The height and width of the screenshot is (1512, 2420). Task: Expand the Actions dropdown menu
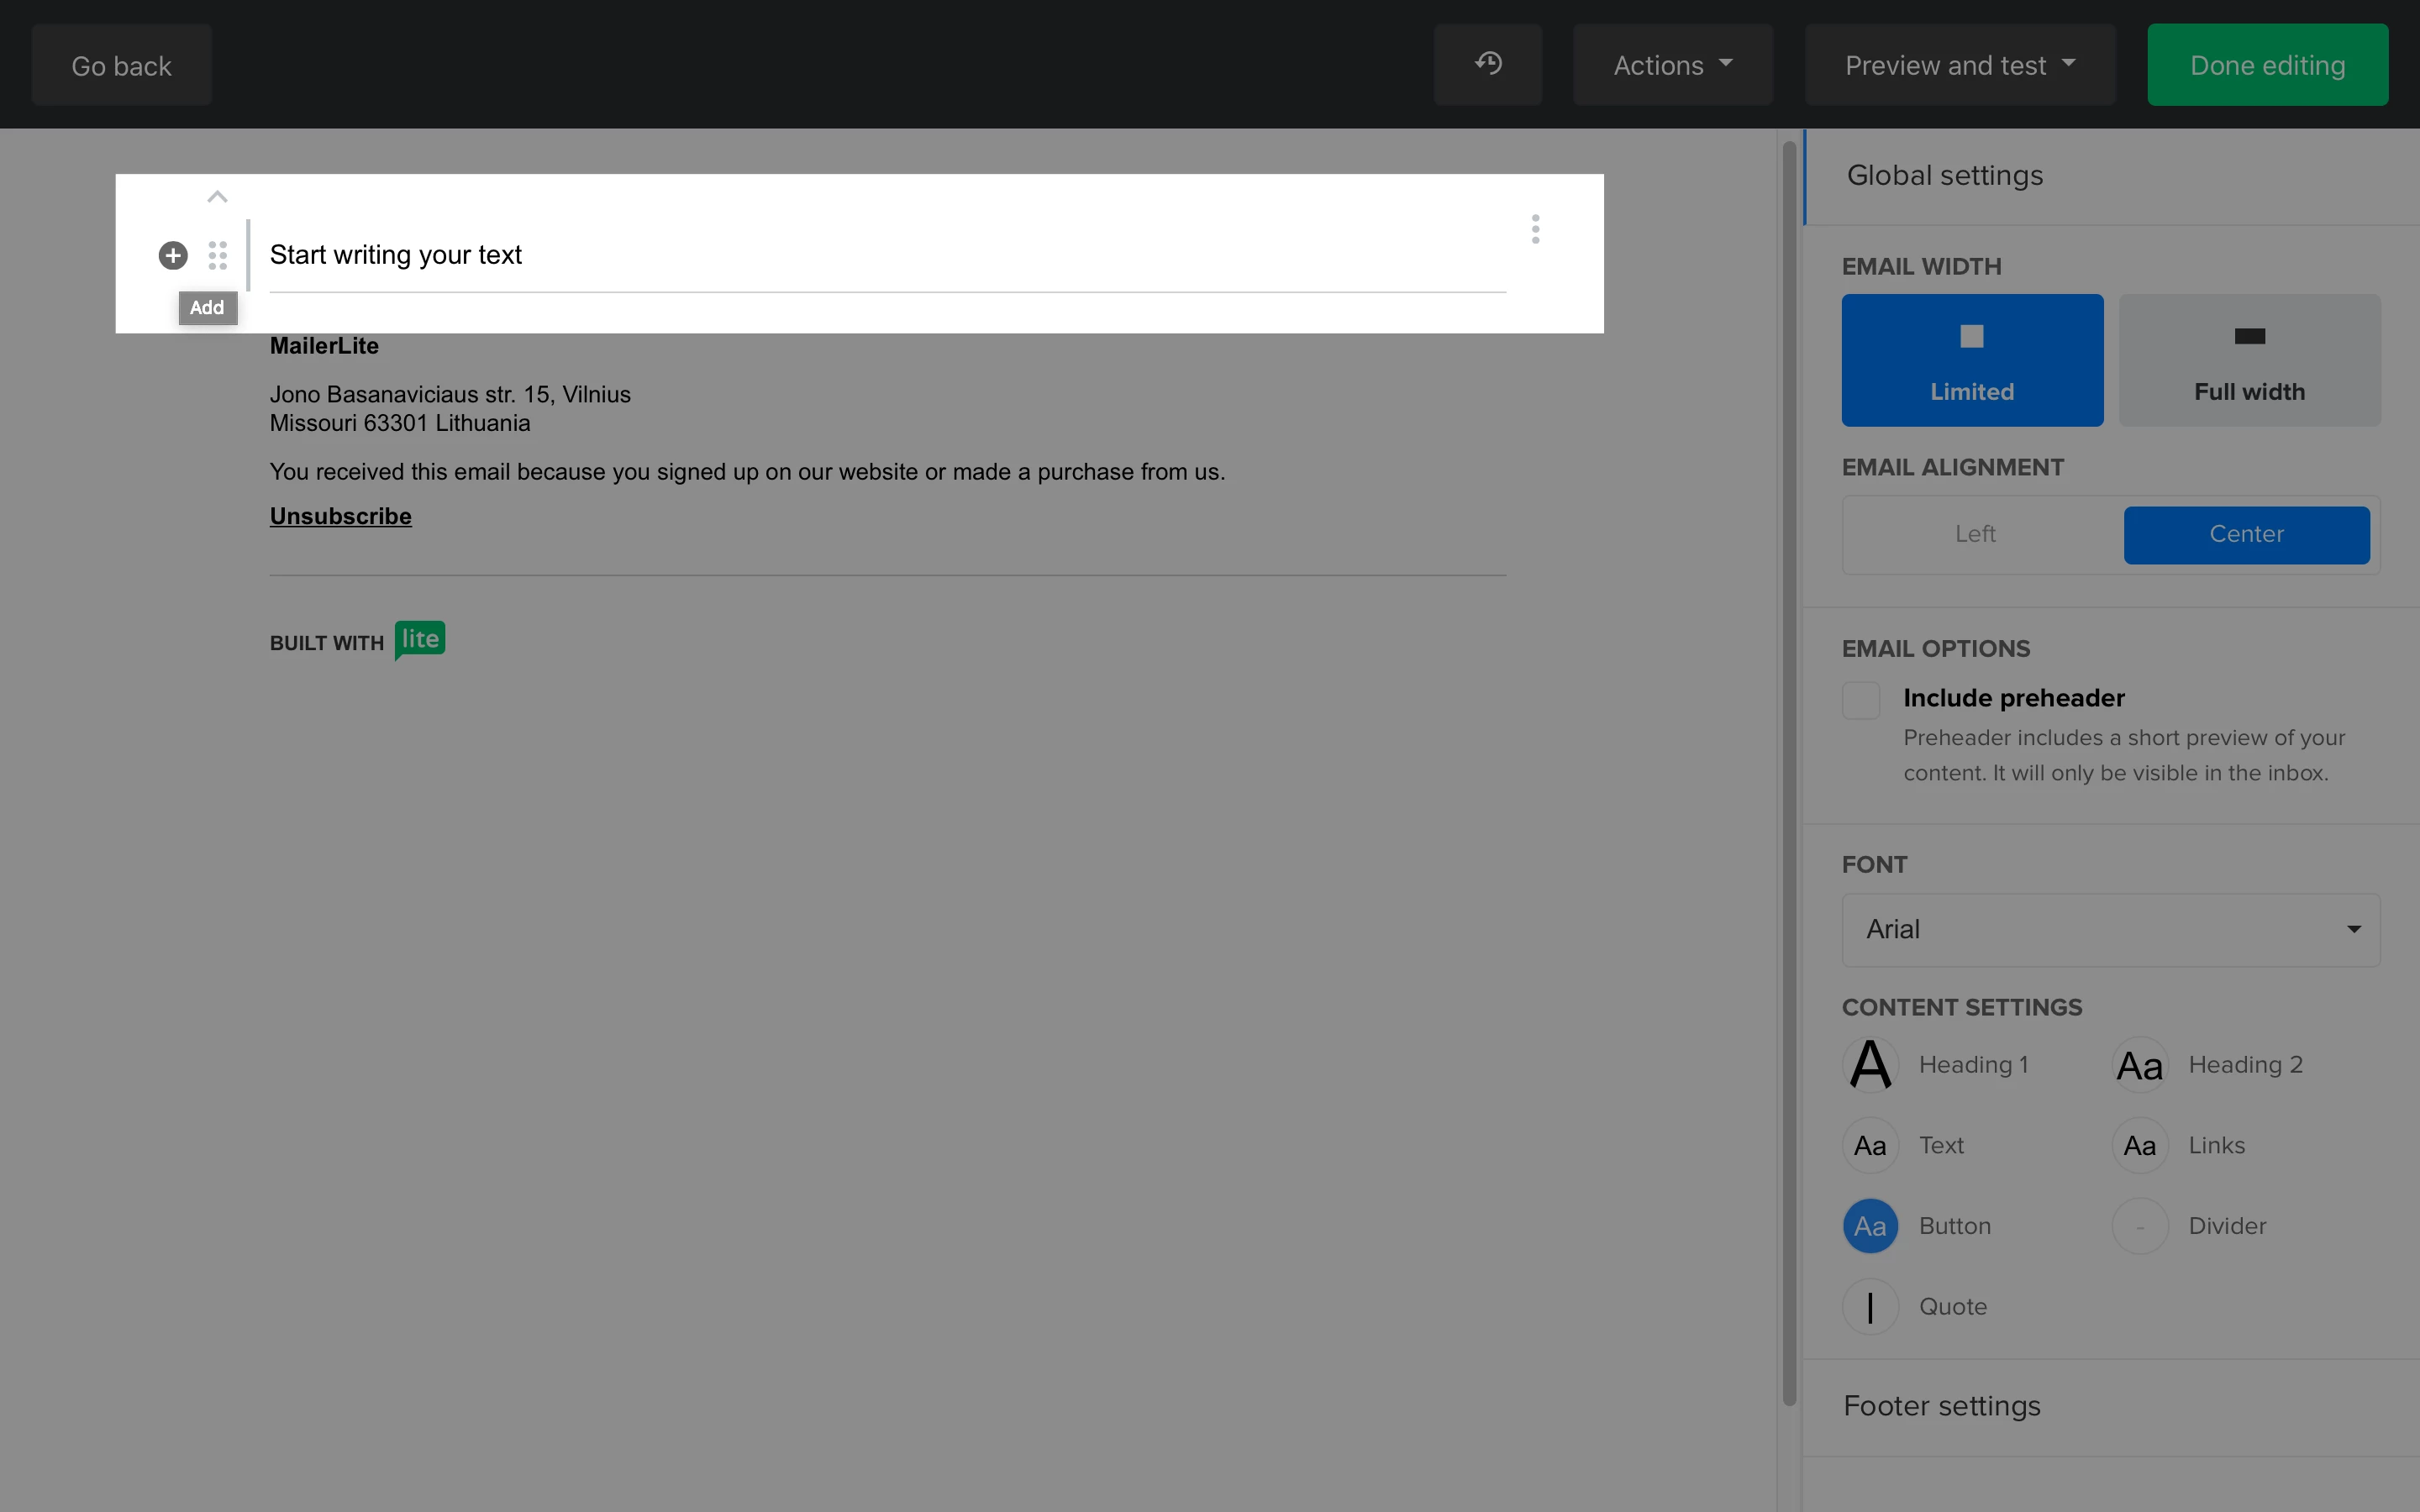(1672, 65)
